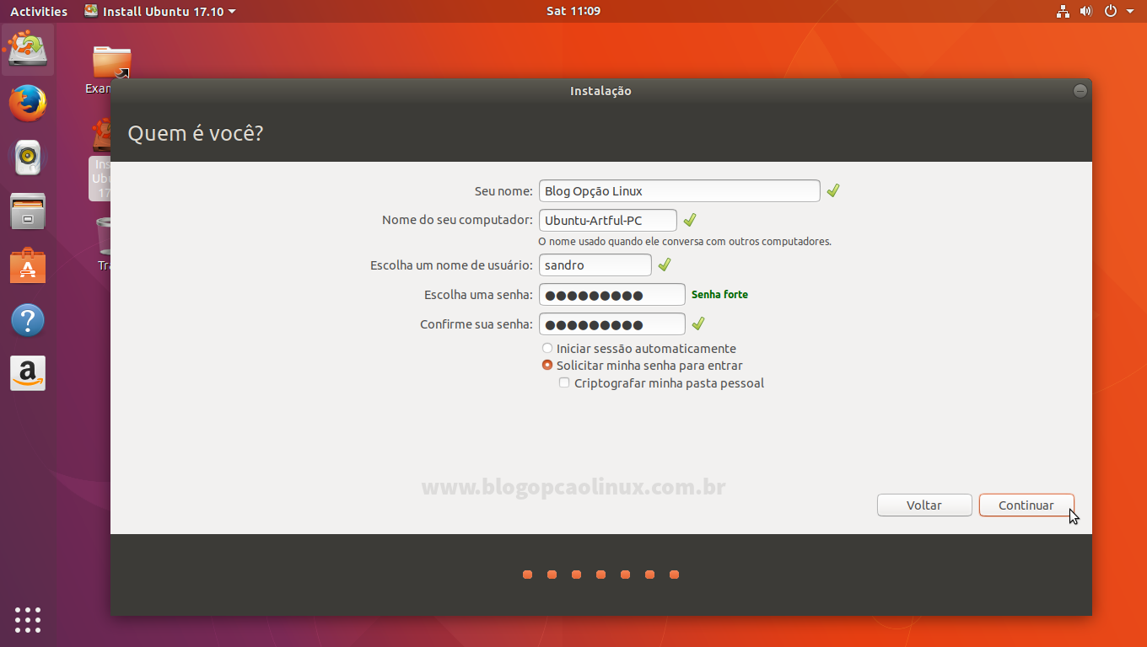The width and height of the screenshot is (1147, 647).
Task: Open the Sat 11:09 clock menu
Action: click(x=573, y=11)
